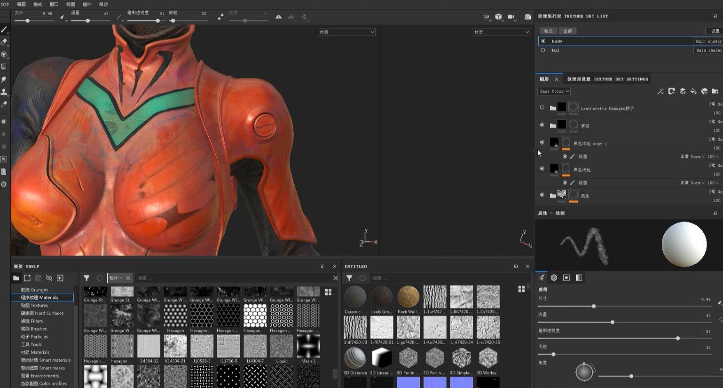
Task: Toggle Untitled panel grid view icon
Action: tap(521, 289)
